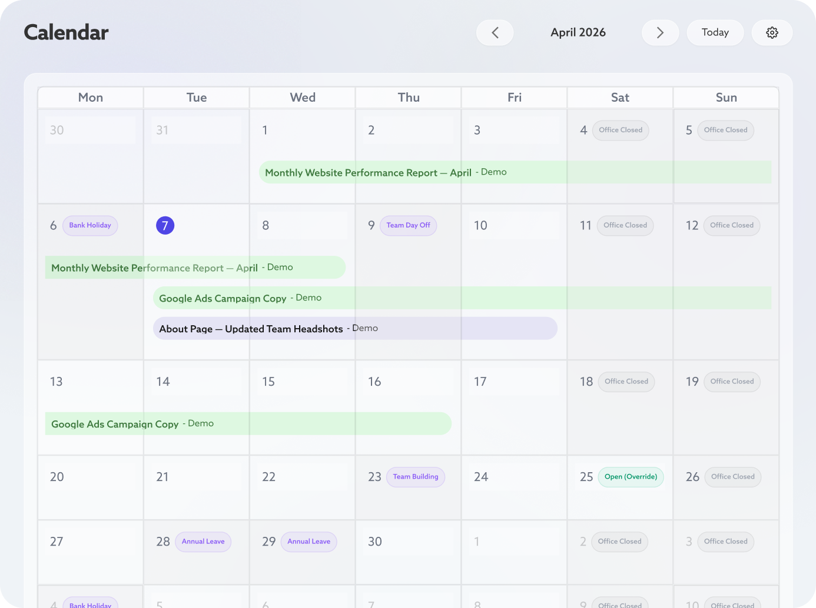Click Office Closed tag on 11th
This screenshot has height=608, width=816.
tap(625, 225)
